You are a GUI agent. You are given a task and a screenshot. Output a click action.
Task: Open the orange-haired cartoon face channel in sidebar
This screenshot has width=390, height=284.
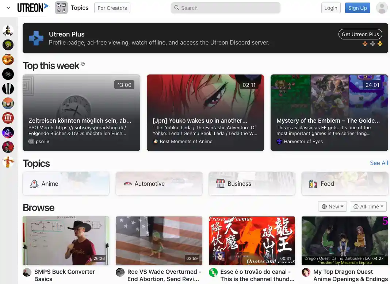[8, 103]
